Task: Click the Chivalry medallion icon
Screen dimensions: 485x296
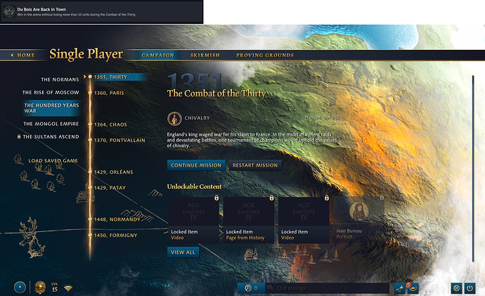Action: tap(174, 118)
